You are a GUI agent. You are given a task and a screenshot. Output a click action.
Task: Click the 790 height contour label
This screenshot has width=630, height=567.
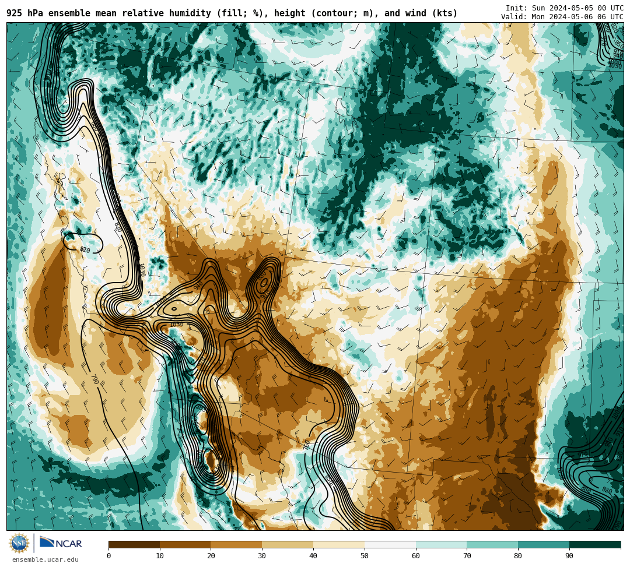click(x=95, y=379)
